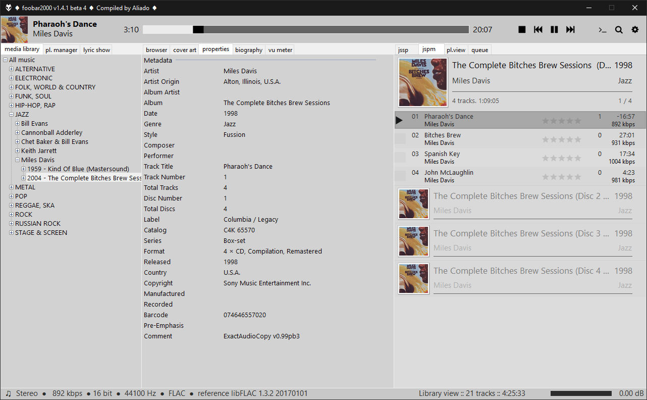The width and height of the screenshot is (647, 400).
Task: Click the now playing album art thumbnail
Action: pos(14,30)
